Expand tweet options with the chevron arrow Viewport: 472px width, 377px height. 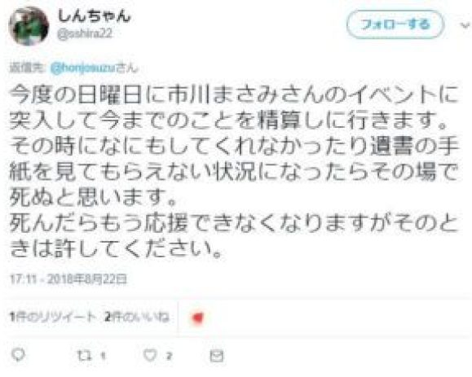click(x=465, y=25)
